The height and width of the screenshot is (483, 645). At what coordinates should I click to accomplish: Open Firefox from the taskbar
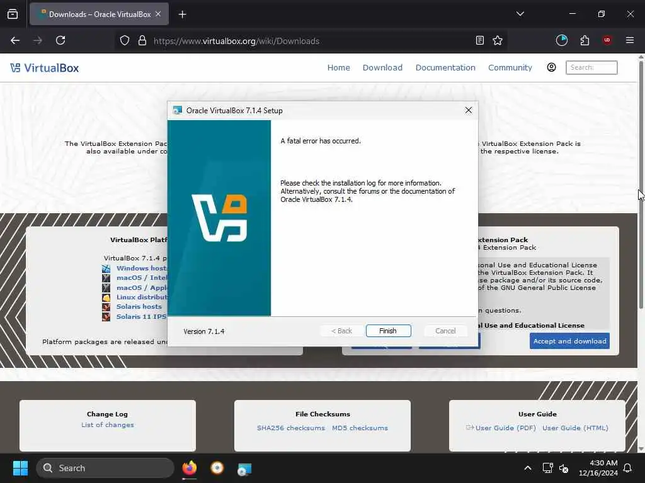[x=189, y=468]
